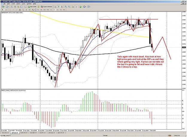Open a new chart window
Viewport: 187px width, 137px height.
coord(3,7)
